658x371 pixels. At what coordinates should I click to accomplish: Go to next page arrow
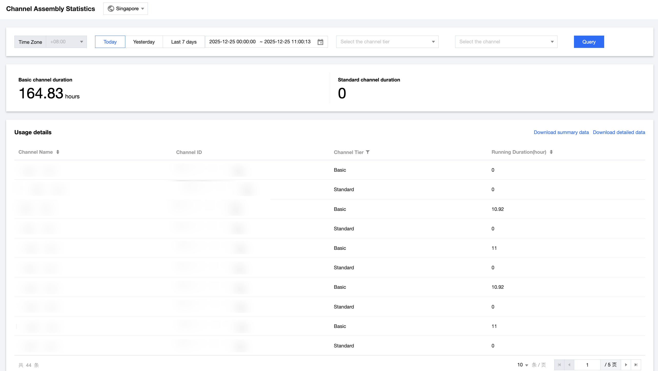pos(626,365)
